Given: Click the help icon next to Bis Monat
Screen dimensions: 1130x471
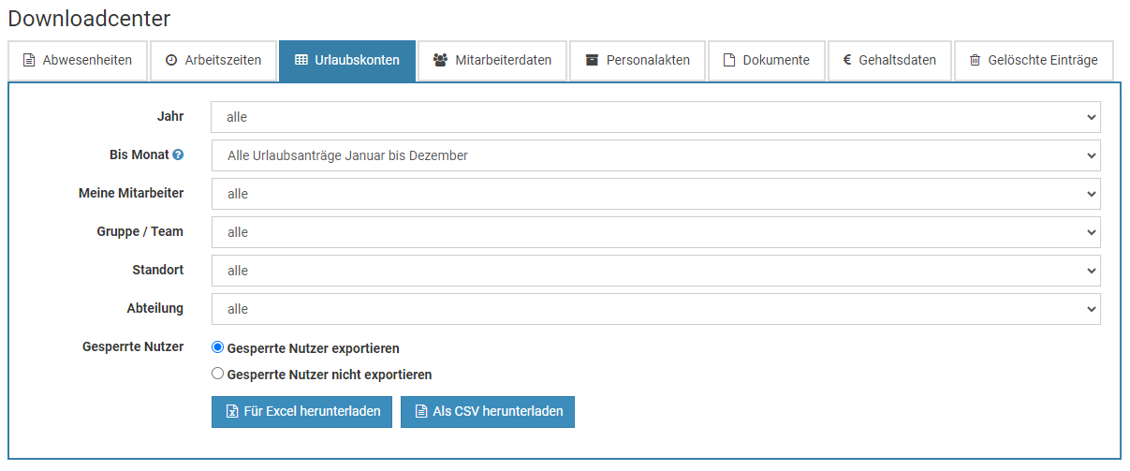Looking at the screenshot, I should coord(178,155).
